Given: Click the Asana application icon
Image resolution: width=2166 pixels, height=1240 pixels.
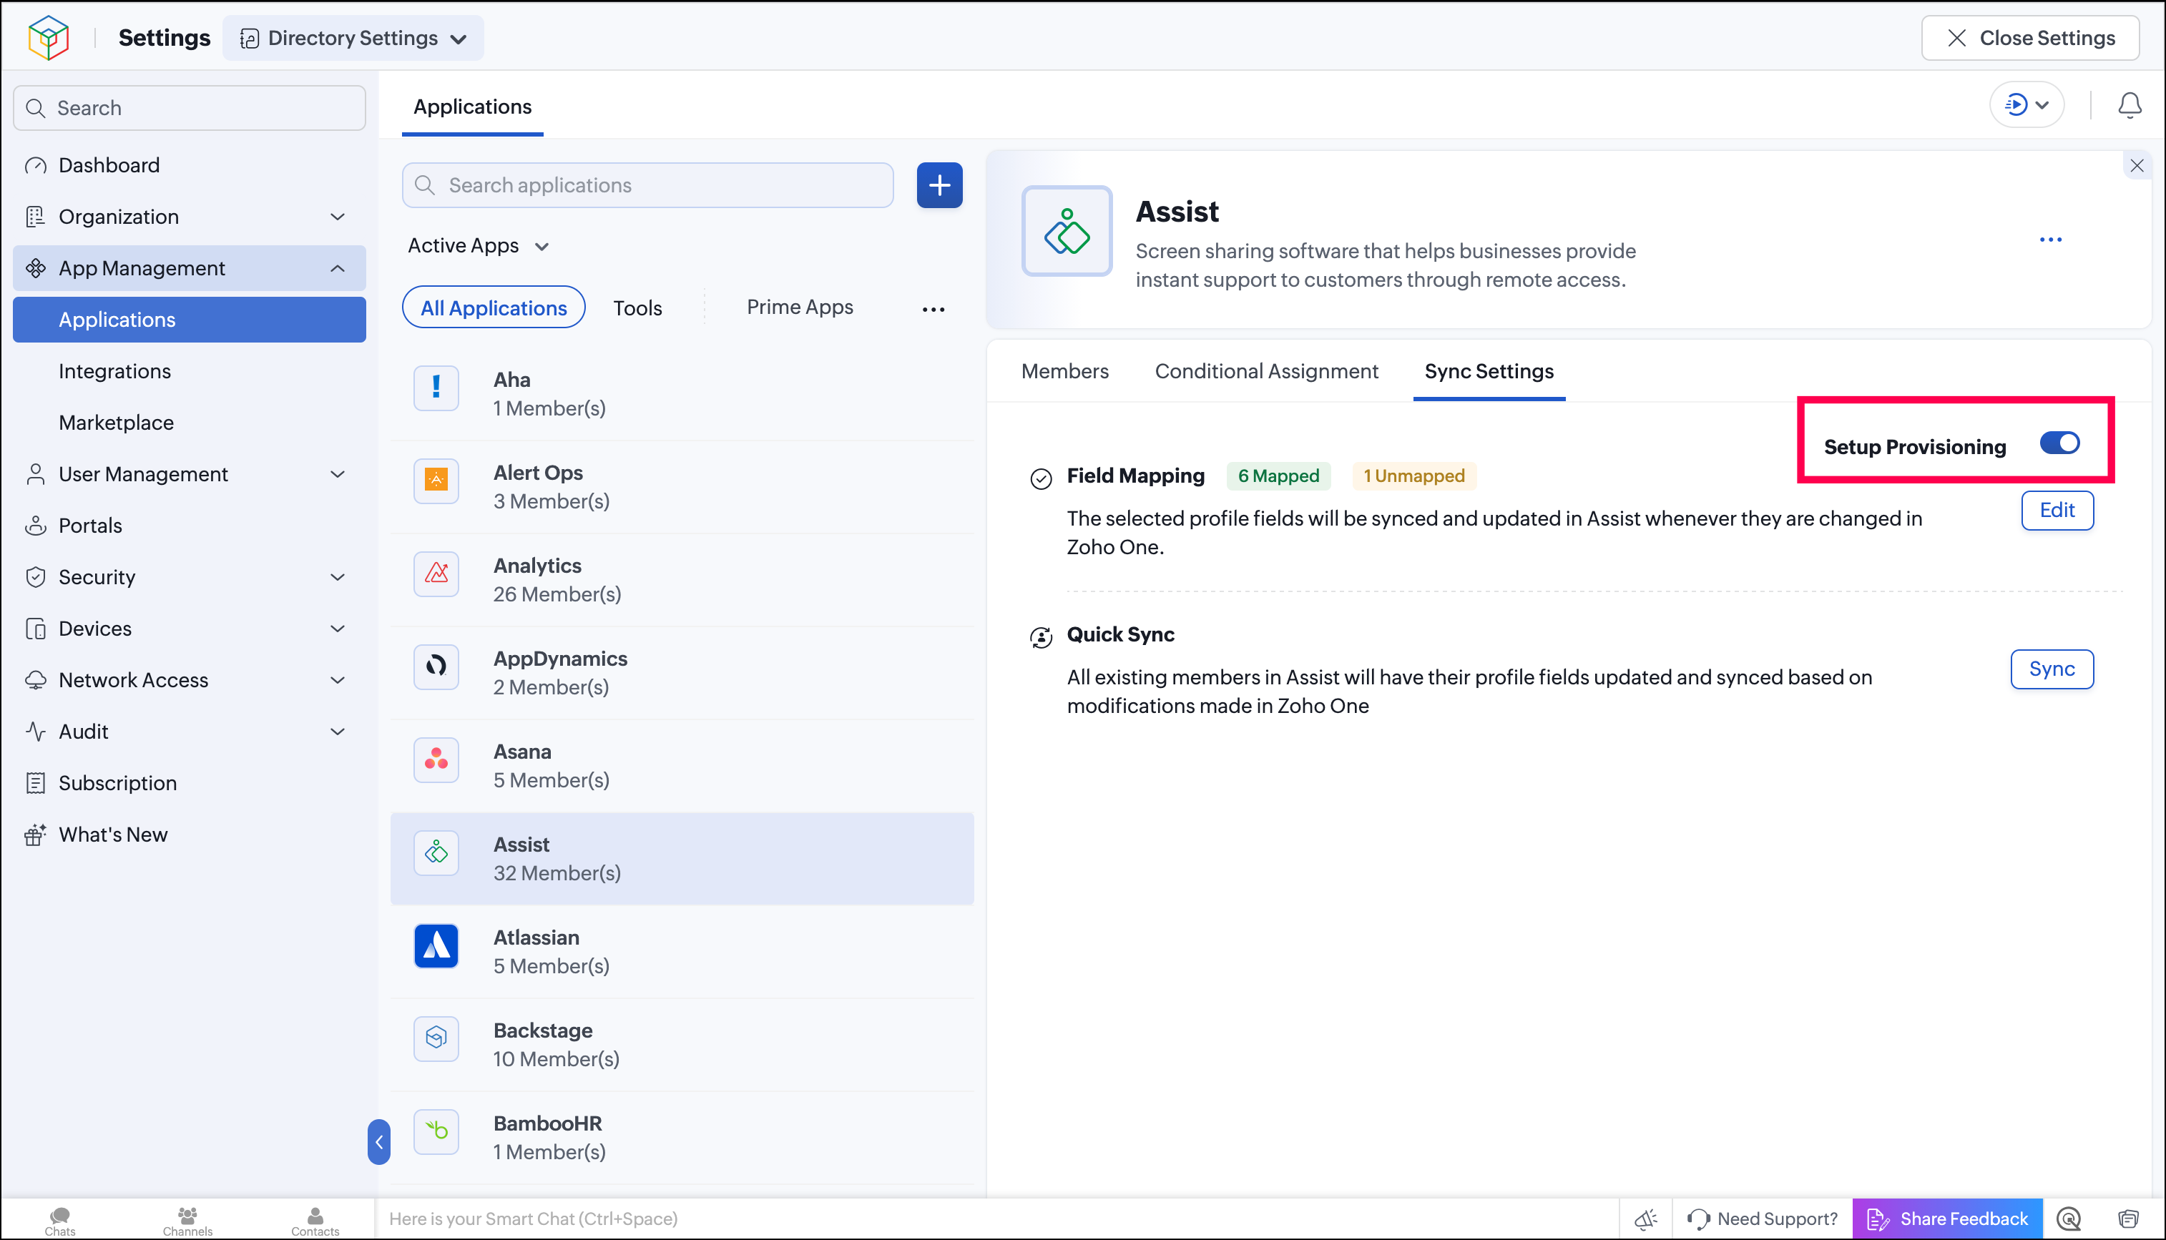Looking at the screenshot, I should (x=436, y=759).
